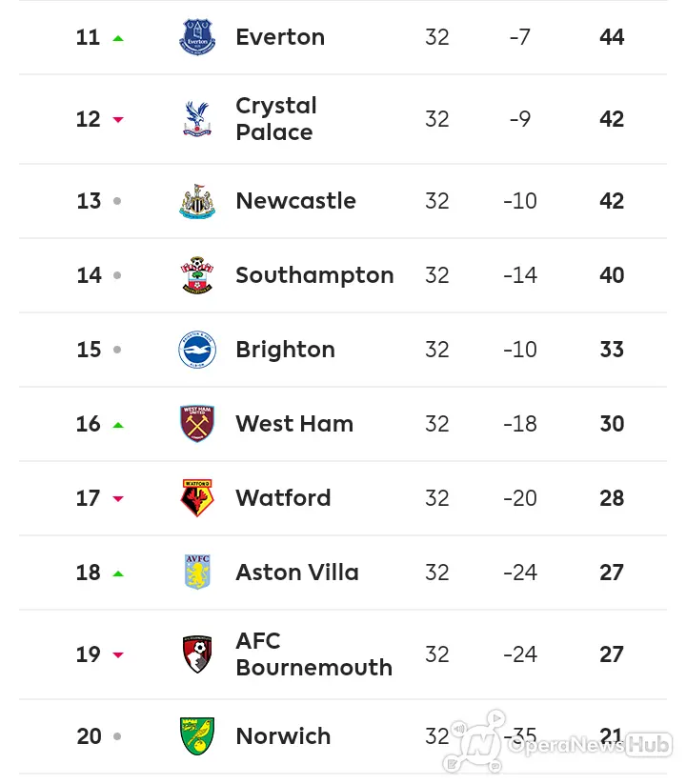Click red down arrow beside position 19
686x784 pixels.
(118, 654)
